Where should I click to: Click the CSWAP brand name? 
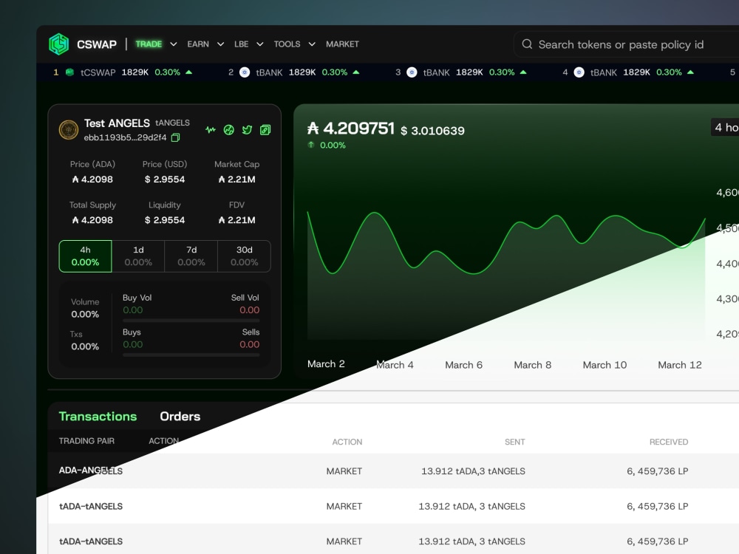pos(97,44)
